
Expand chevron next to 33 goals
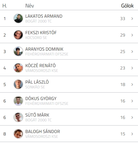click(x=132, y=19)
